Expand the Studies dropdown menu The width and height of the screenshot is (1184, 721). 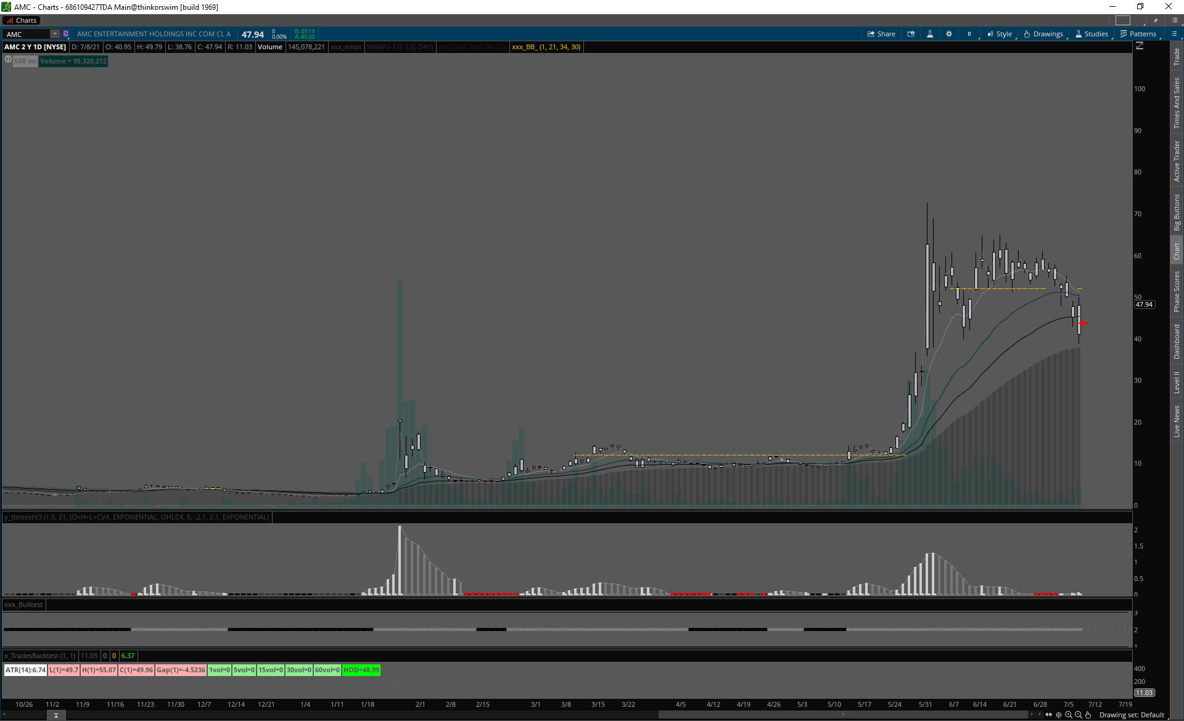coord(1091,34)
